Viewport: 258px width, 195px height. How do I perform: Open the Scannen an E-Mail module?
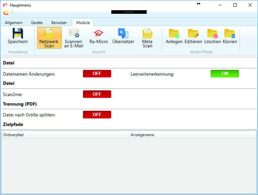pyautogui.click(x=74, y=38)
